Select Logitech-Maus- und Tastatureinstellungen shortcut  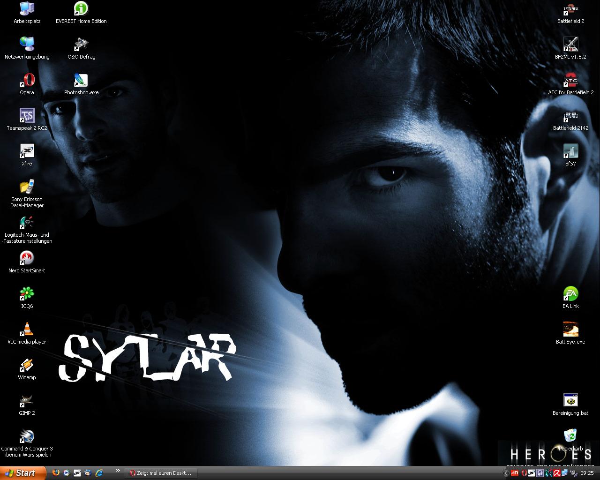point(27,229)
